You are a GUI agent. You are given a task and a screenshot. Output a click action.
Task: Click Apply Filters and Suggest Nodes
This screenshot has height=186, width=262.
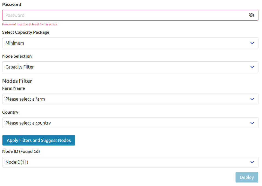click(38, 140)
